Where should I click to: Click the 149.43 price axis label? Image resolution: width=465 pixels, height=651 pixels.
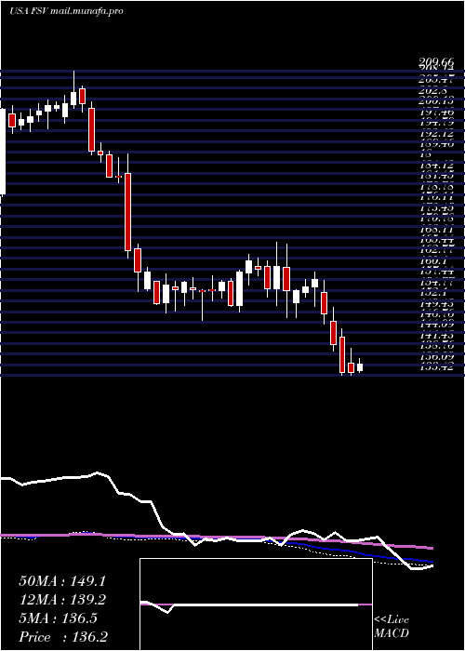click(x=436, y=303)
